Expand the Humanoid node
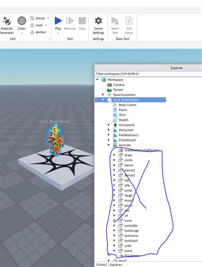This screenshot has height=267, width=202. tap(109, 125)
